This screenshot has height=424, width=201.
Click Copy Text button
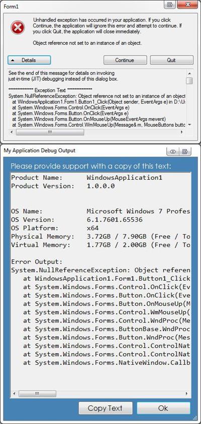pyautogui.click(x=106, y=408)
